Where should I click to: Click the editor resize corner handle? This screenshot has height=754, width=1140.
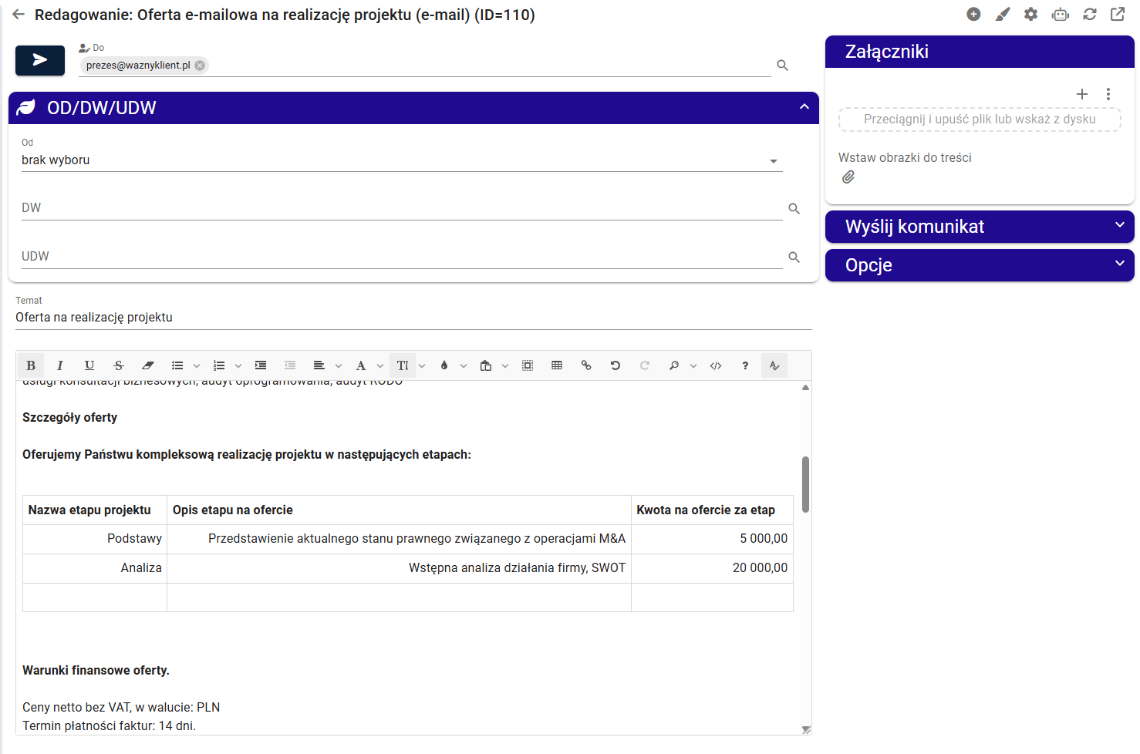pos(806,729)
